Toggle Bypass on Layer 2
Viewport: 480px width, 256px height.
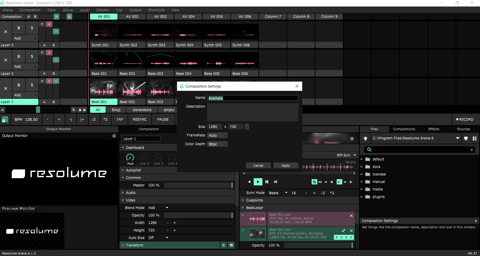tap(19, 57)
